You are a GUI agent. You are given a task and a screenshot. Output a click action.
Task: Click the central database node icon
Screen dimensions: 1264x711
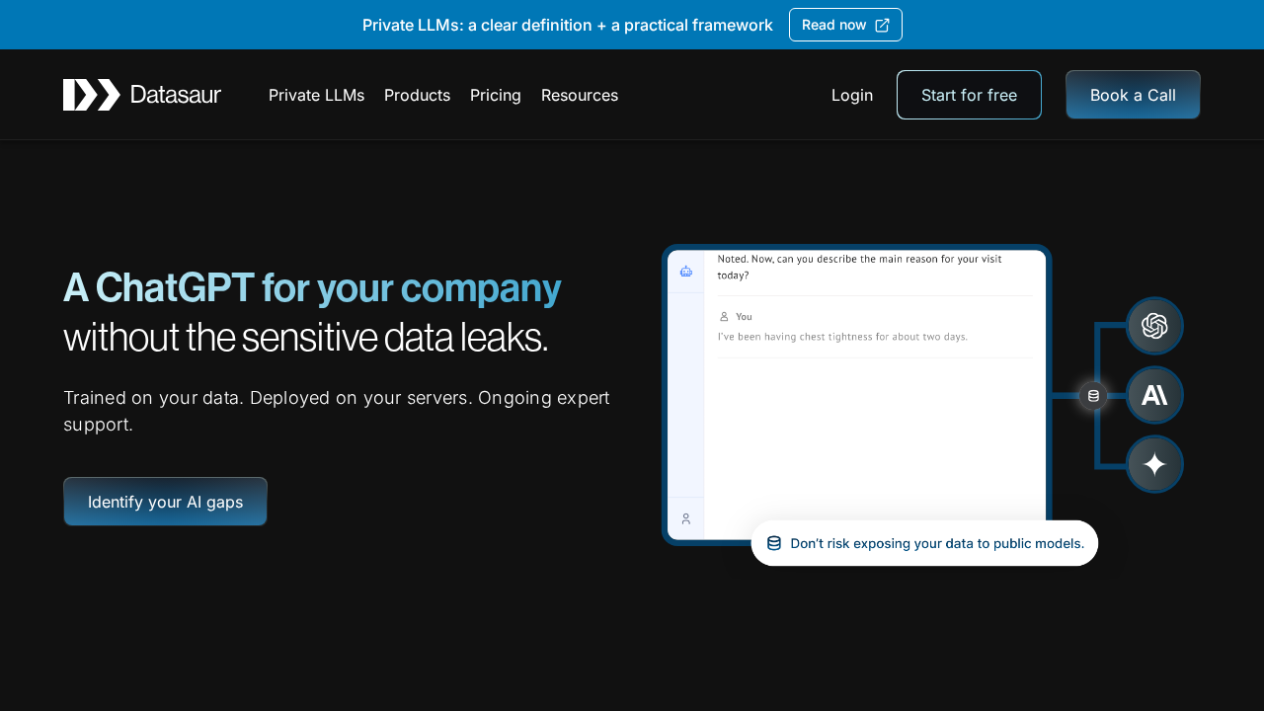pyautogui.click(x=1093, y=394)
